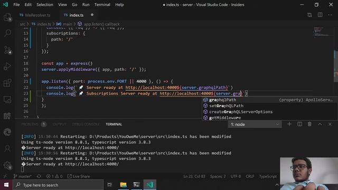The image size is (338, 190).
Task: Click the taskbar search box
Action: pos(58,185)
